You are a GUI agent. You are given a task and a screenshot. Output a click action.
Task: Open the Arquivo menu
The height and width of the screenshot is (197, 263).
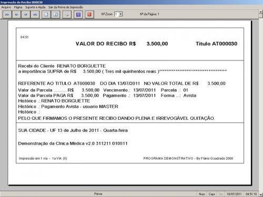(6, 7)
